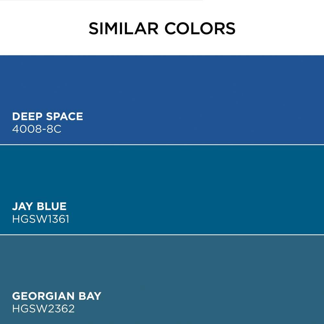
Task: Click the word 'COLORS' in the title
Action: pos(200,29)
